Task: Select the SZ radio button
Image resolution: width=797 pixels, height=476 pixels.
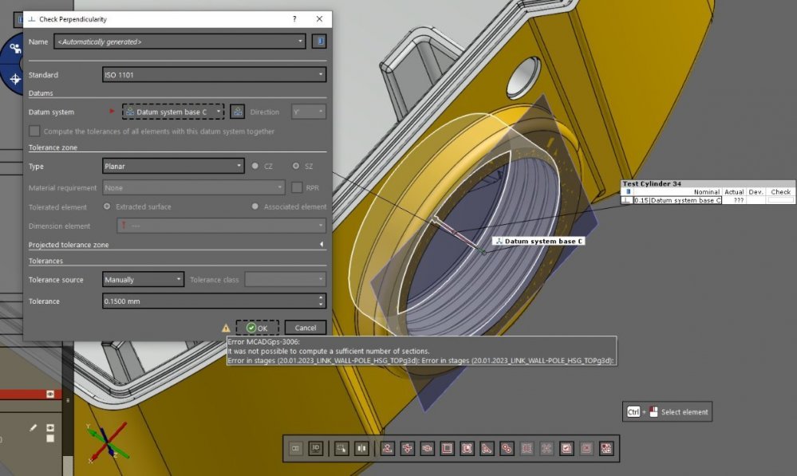Action: click(x=296, y=166)
